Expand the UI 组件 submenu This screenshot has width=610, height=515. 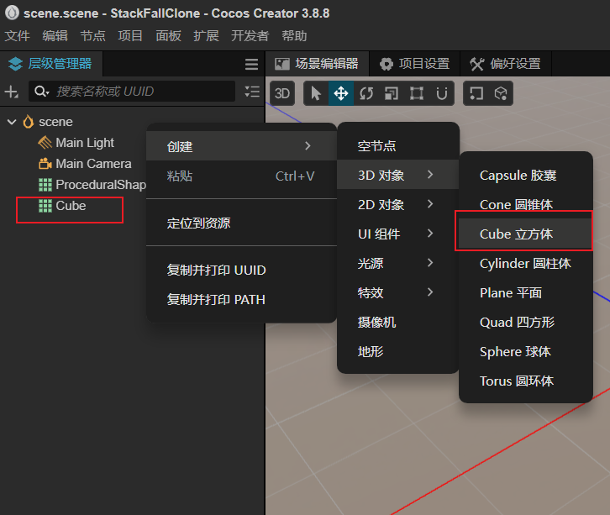click(x=397, y=234)
